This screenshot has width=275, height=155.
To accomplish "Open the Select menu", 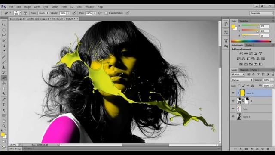I will (55, 7).
